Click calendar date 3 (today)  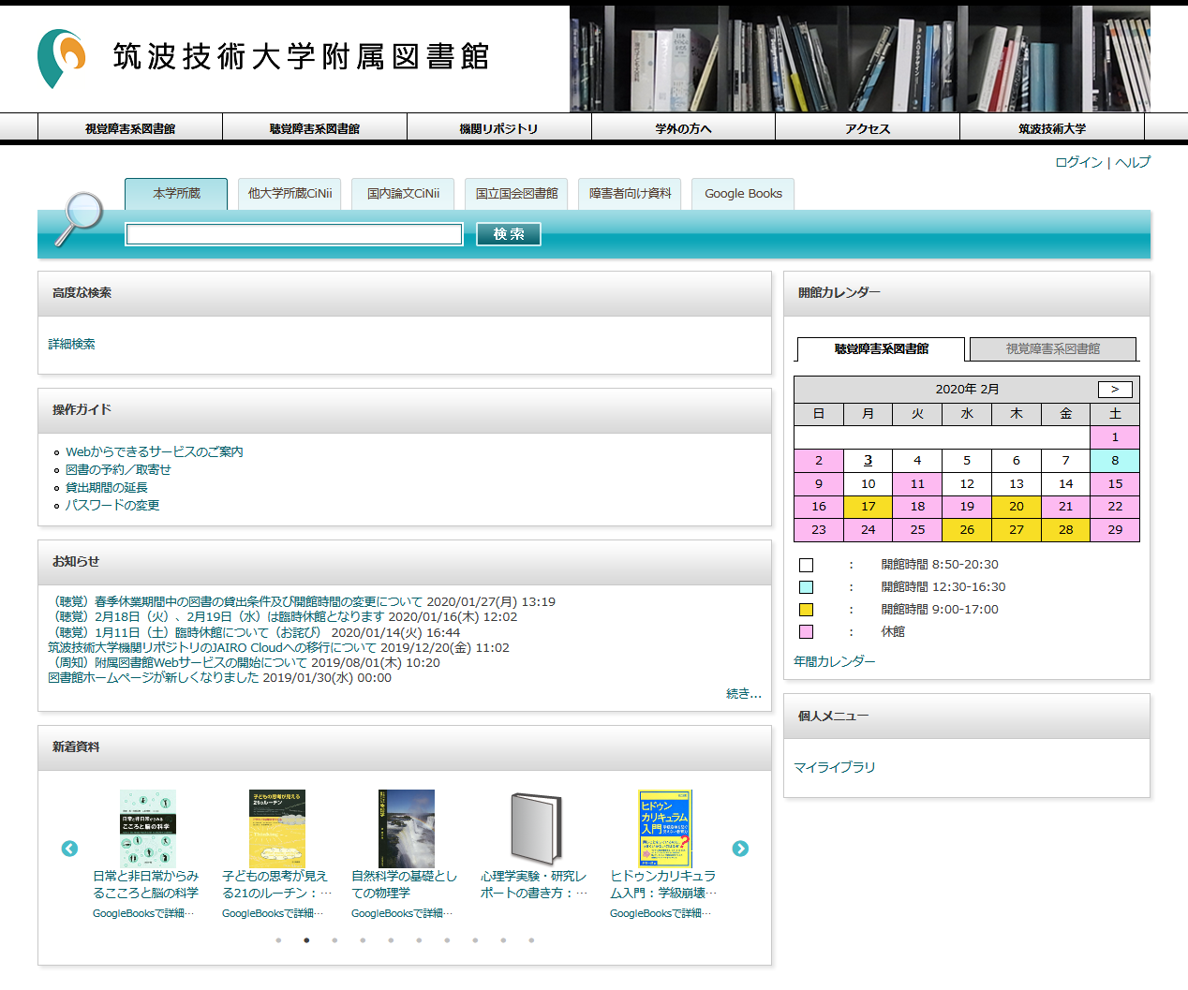(868, 460)
